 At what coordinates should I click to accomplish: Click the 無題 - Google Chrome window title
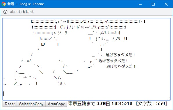click(26, 4)
